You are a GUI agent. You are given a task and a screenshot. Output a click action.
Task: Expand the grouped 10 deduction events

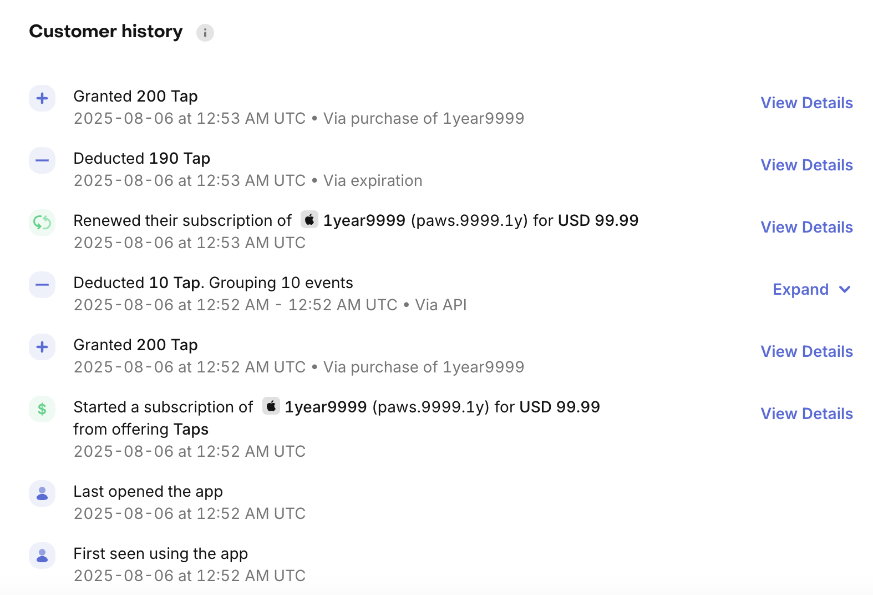tap(800, 290)
